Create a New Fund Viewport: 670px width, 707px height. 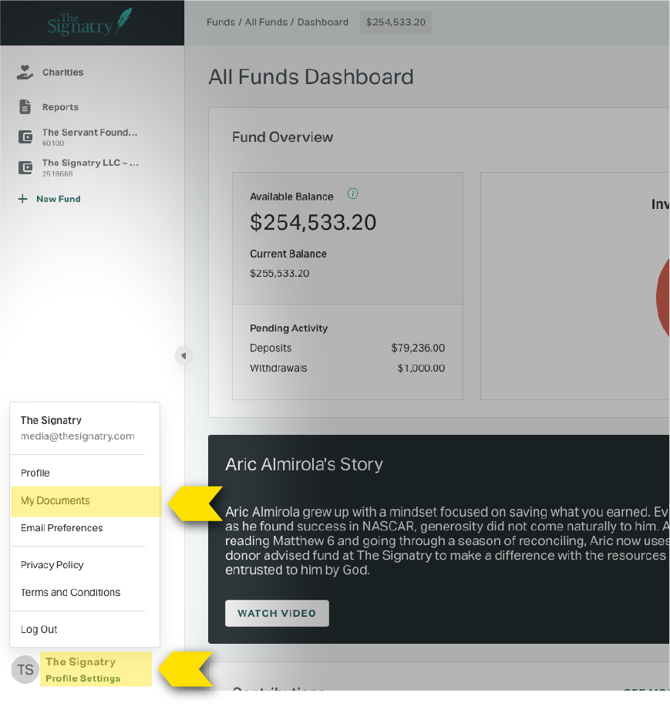click(x=59, y=199)
